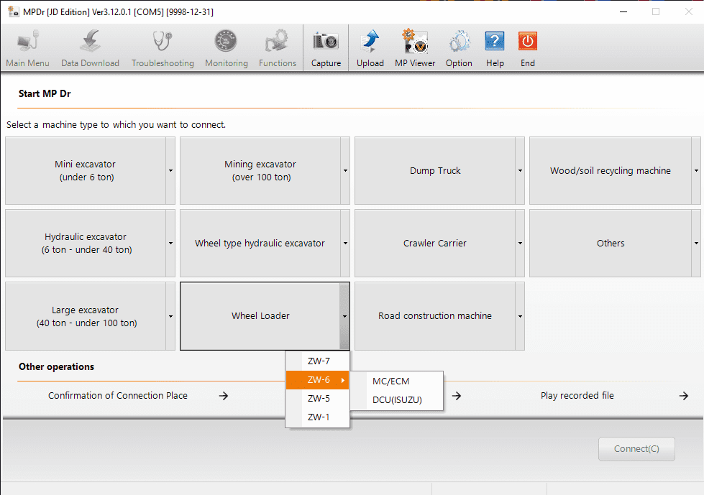Screen dimensions: 704x495
Task: Click the Help question mark icon
Action: pos(495,42)
